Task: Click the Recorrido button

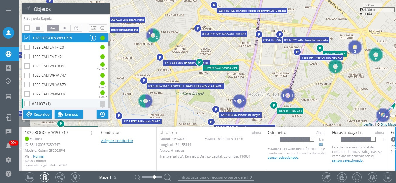Action: tap(37, 114)
